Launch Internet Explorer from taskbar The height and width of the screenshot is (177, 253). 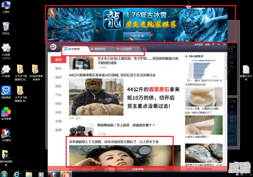point(17,174)
